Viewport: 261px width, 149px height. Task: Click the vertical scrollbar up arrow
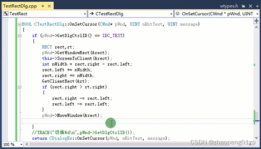click(256, 27)
